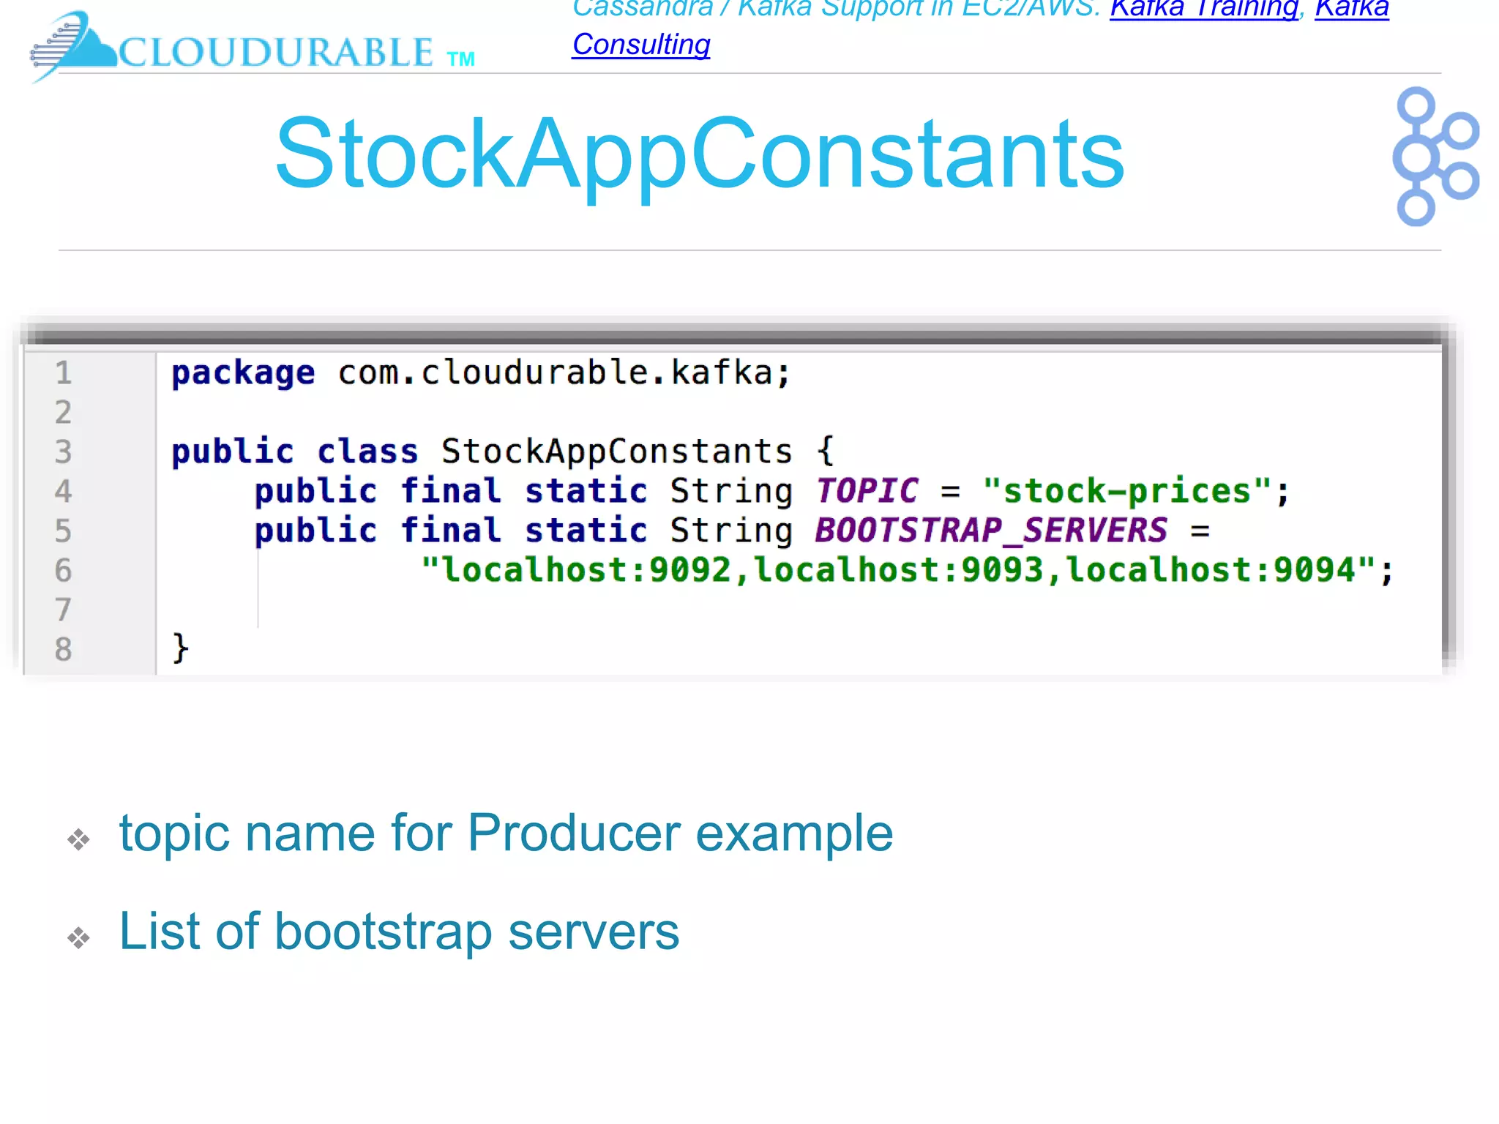
Task: Click line number 1 in gutter
Action: [x=64, y=373]
